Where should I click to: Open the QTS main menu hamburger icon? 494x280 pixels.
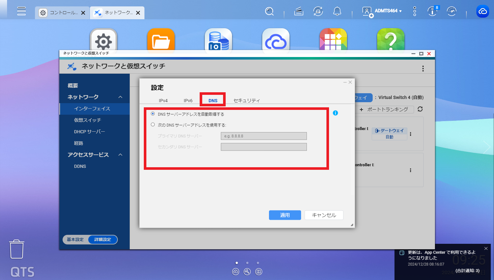click(x=22, y=11)
